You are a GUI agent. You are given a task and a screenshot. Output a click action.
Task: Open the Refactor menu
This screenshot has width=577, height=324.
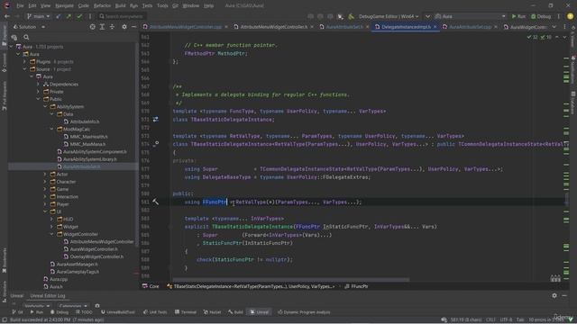point(102,5)
